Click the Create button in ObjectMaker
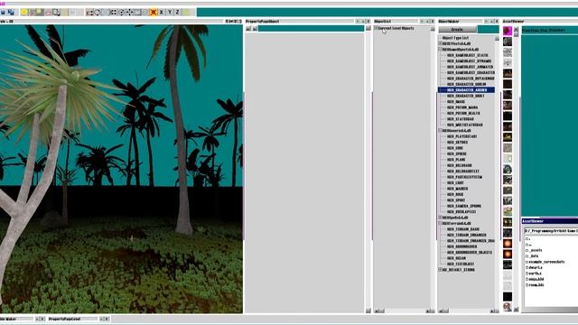 [x=457, y=30]
